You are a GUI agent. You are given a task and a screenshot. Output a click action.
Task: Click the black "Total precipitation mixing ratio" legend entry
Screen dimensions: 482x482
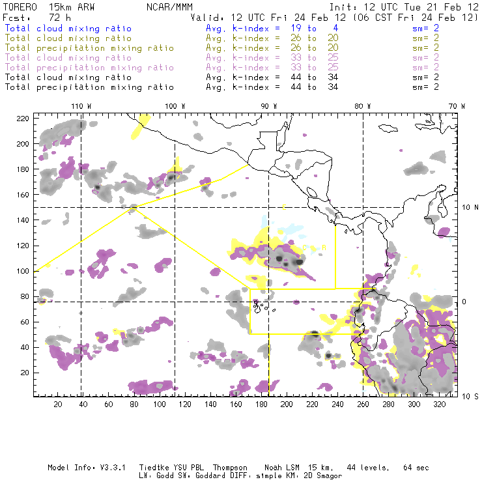tap(87, 87)
